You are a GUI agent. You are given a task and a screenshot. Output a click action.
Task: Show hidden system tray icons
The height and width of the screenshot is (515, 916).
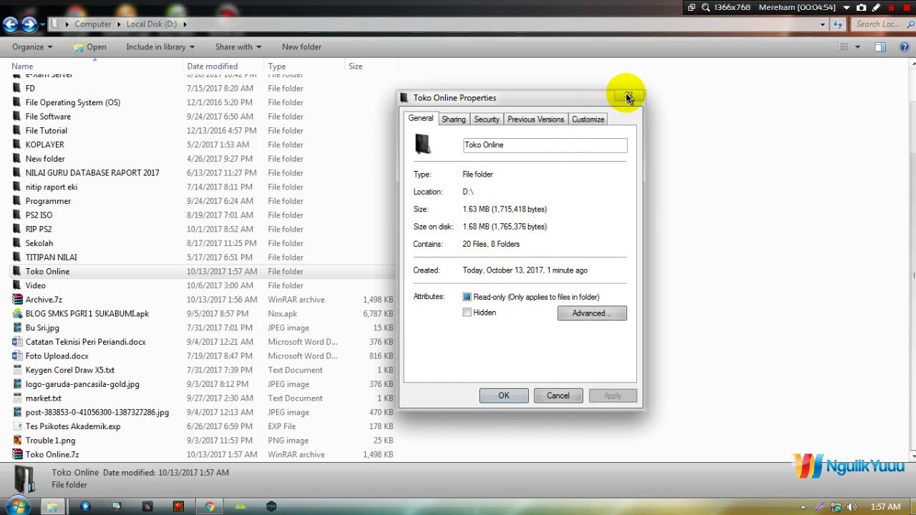click(803, 507)
